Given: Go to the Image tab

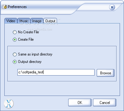Looking at the screenshot, I should tap(37, 21).
